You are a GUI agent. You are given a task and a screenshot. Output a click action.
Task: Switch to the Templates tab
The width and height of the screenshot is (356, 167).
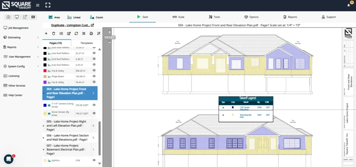click(x=87, y=43)
